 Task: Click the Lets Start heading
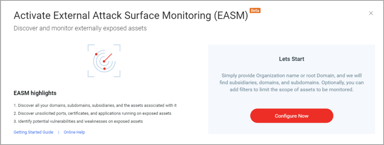point(292,59)
